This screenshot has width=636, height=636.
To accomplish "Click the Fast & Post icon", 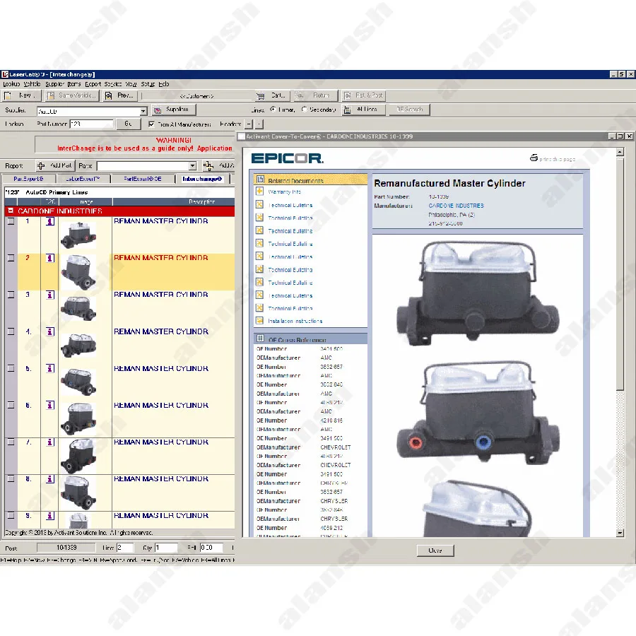I will [x=348, y=96].
